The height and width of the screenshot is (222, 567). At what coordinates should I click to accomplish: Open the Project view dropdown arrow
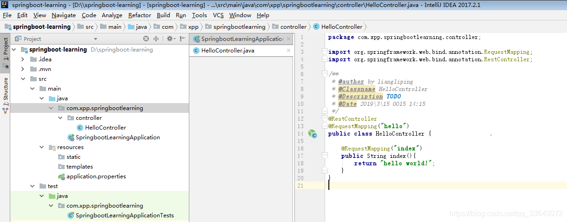pos(96,39)
